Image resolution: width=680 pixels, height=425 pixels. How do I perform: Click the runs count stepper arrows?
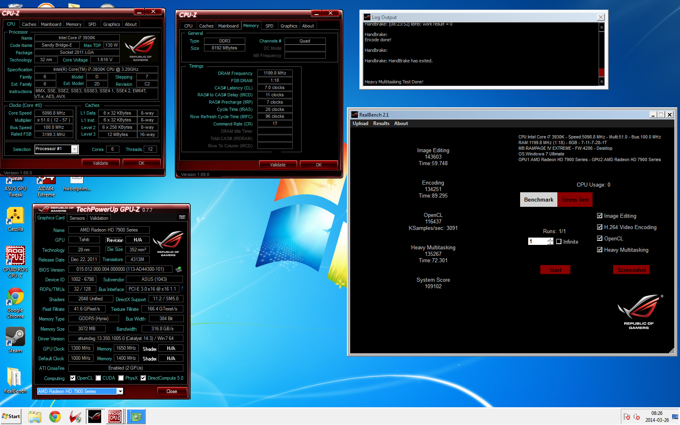(550, 241)
